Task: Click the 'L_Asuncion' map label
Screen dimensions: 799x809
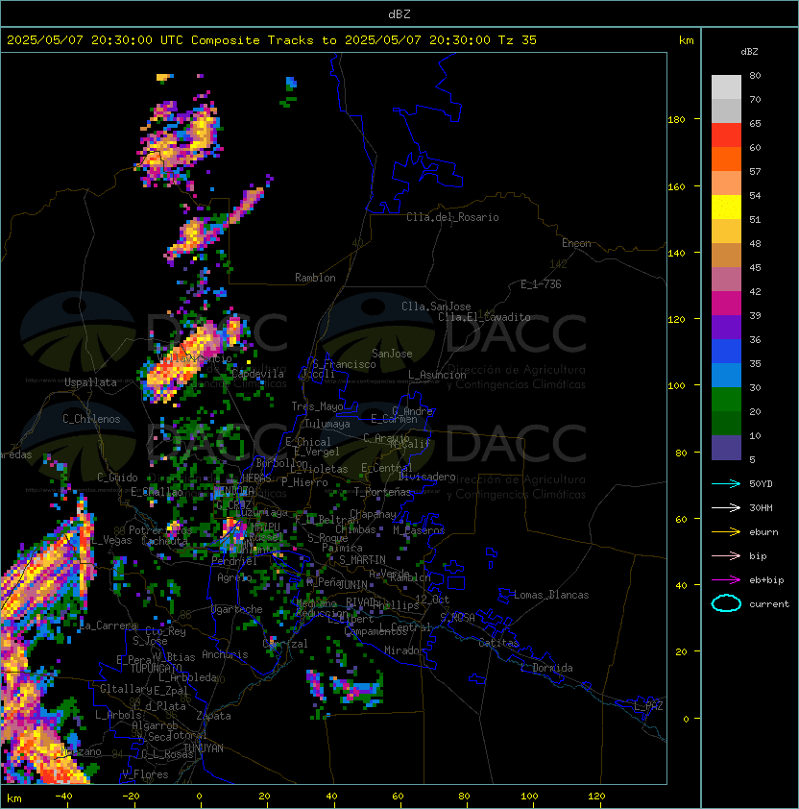Action: coord(437,375)
